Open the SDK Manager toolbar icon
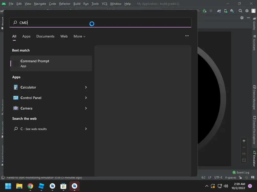The width and height of the screenshot is (257, 192). tap(232, 11)
